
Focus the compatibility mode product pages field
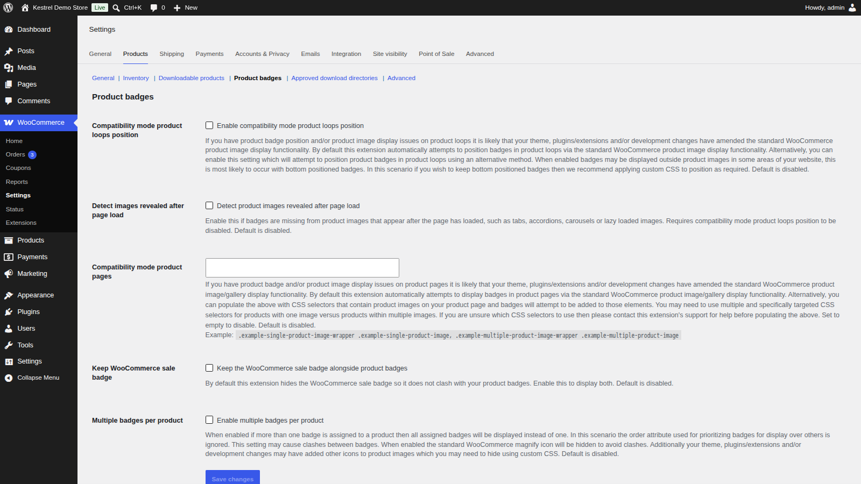coord(302,268)
